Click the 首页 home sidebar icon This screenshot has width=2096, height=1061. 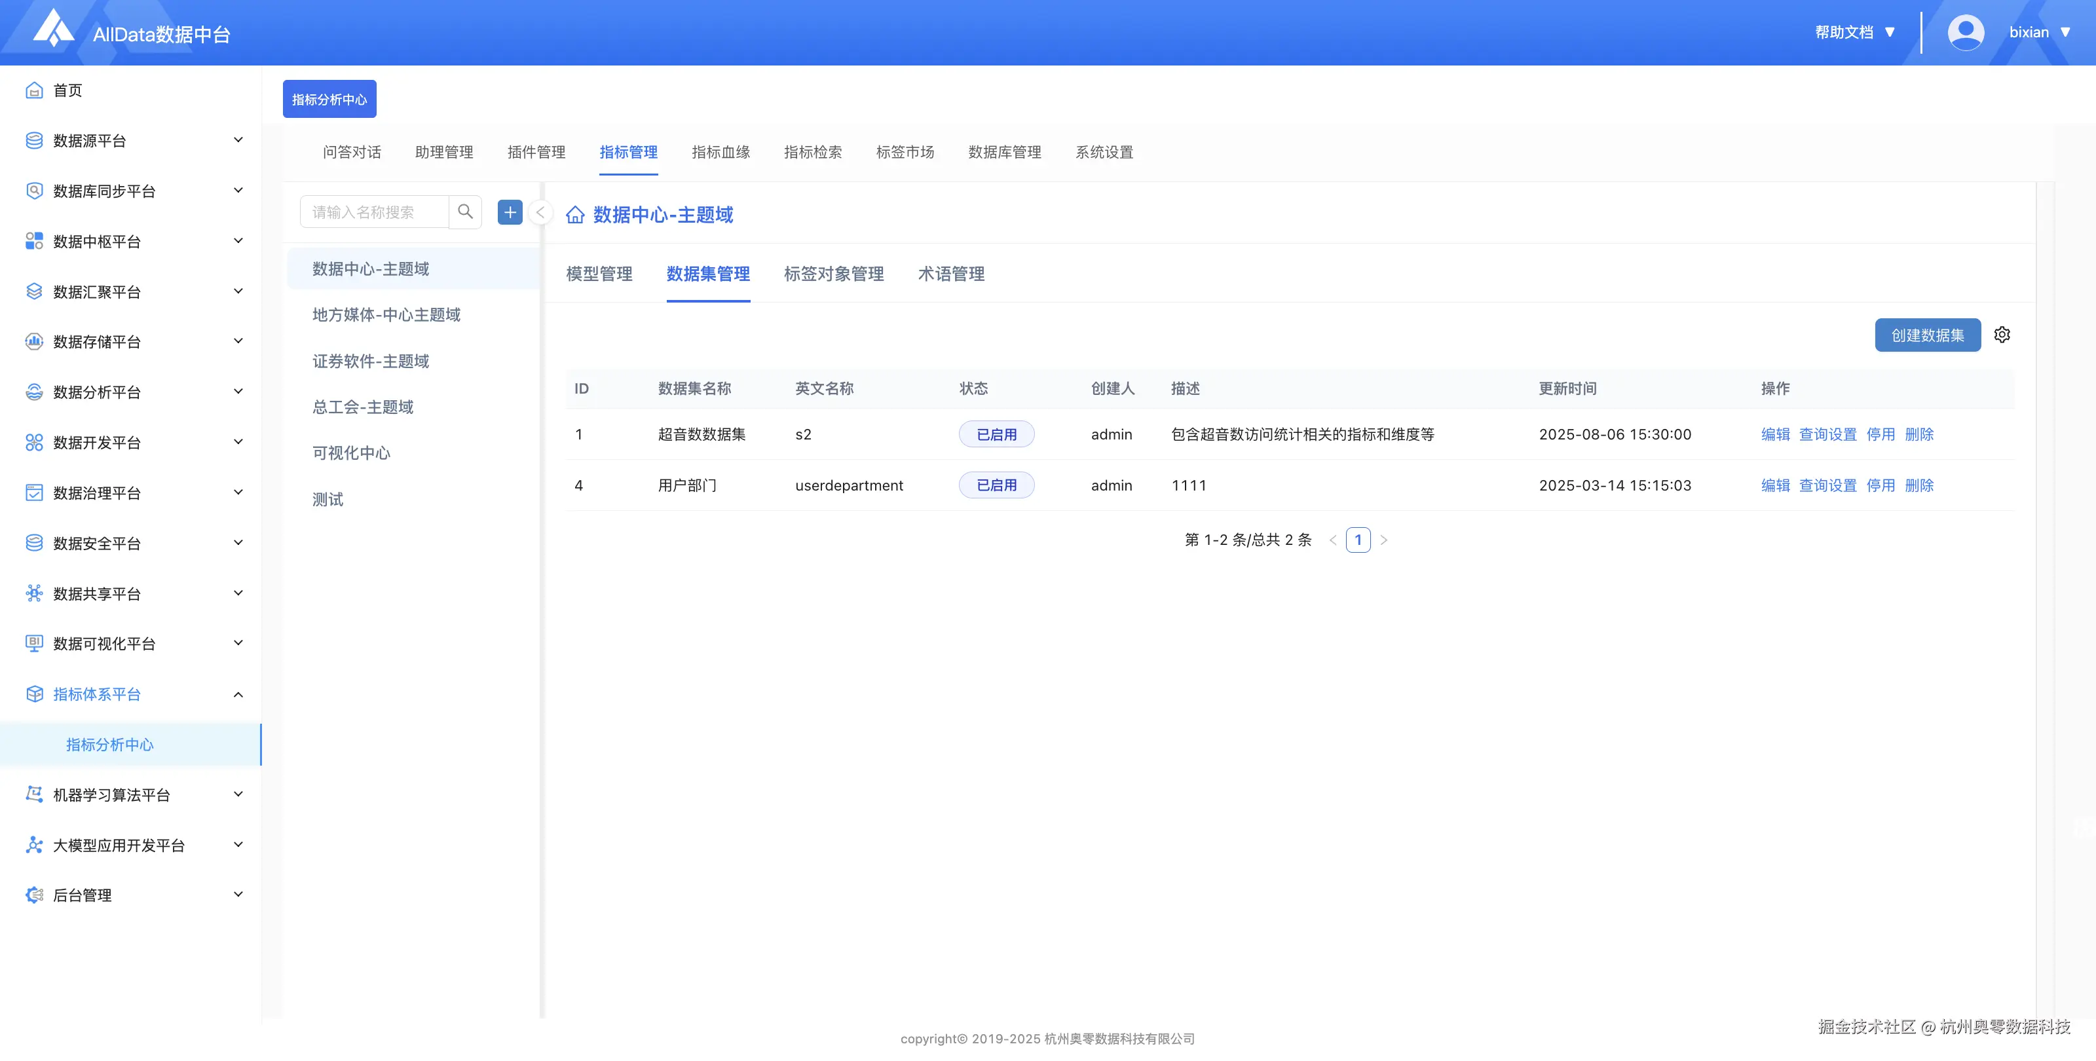point(33,90)
